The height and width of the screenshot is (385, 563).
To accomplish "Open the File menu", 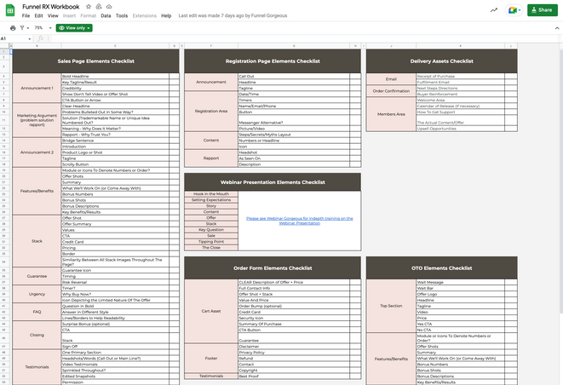I will (26, 15).
